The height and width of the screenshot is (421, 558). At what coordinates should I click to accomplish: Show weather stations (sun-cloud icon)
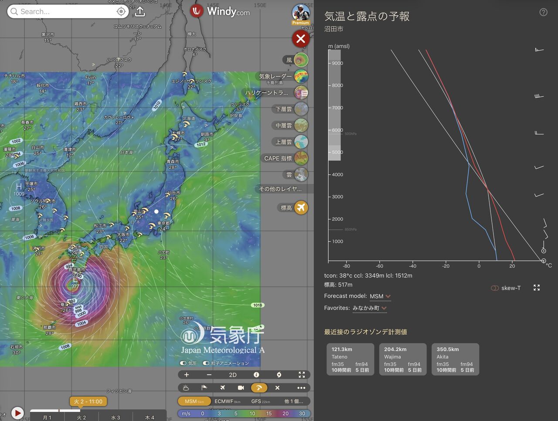[x=186, y=387]
